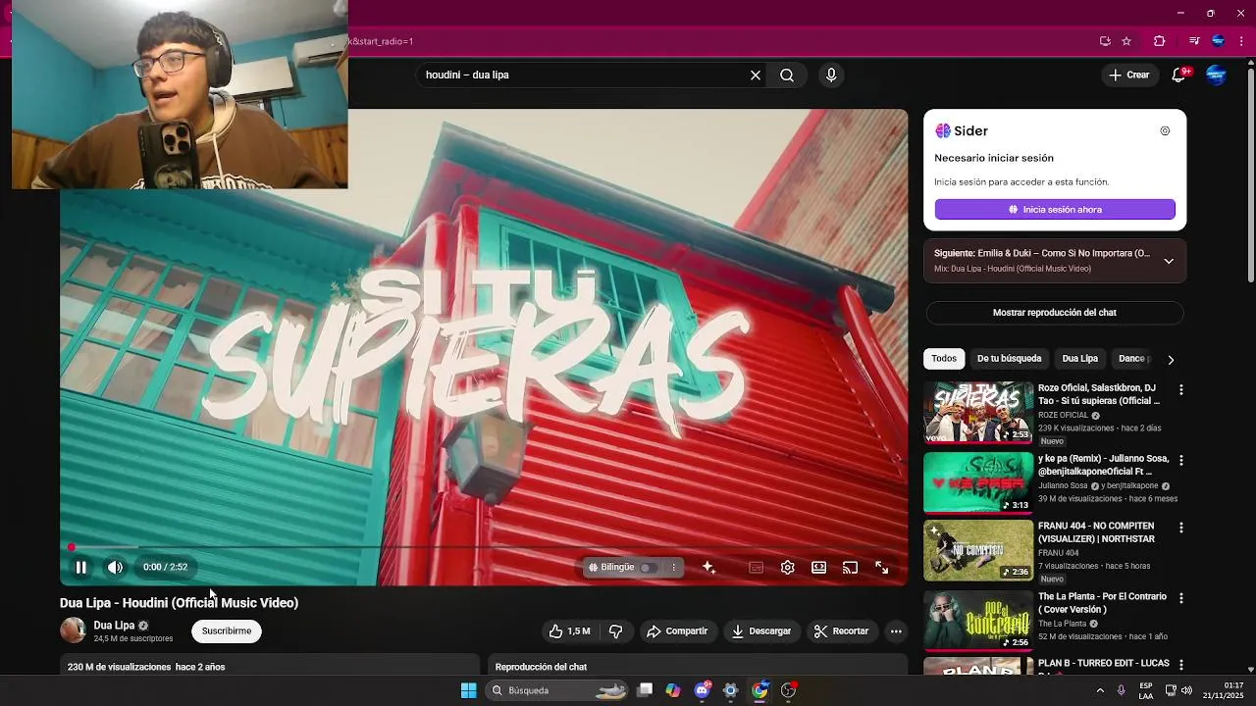Select the Dance filter chip
The image size is (1256, 706).
tap(1133, 359)
